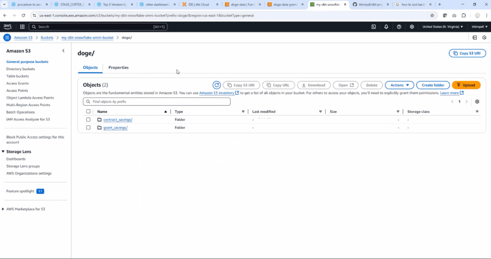
Task: Switch to the IDE | dbt Cloud browser tab
Action: pyautogui.click(x=200, y=4)
